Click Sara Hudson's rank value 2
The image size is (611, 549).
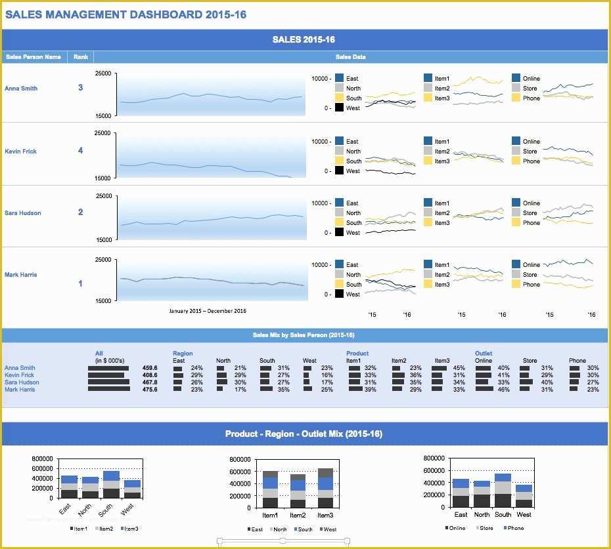[81, 212]
